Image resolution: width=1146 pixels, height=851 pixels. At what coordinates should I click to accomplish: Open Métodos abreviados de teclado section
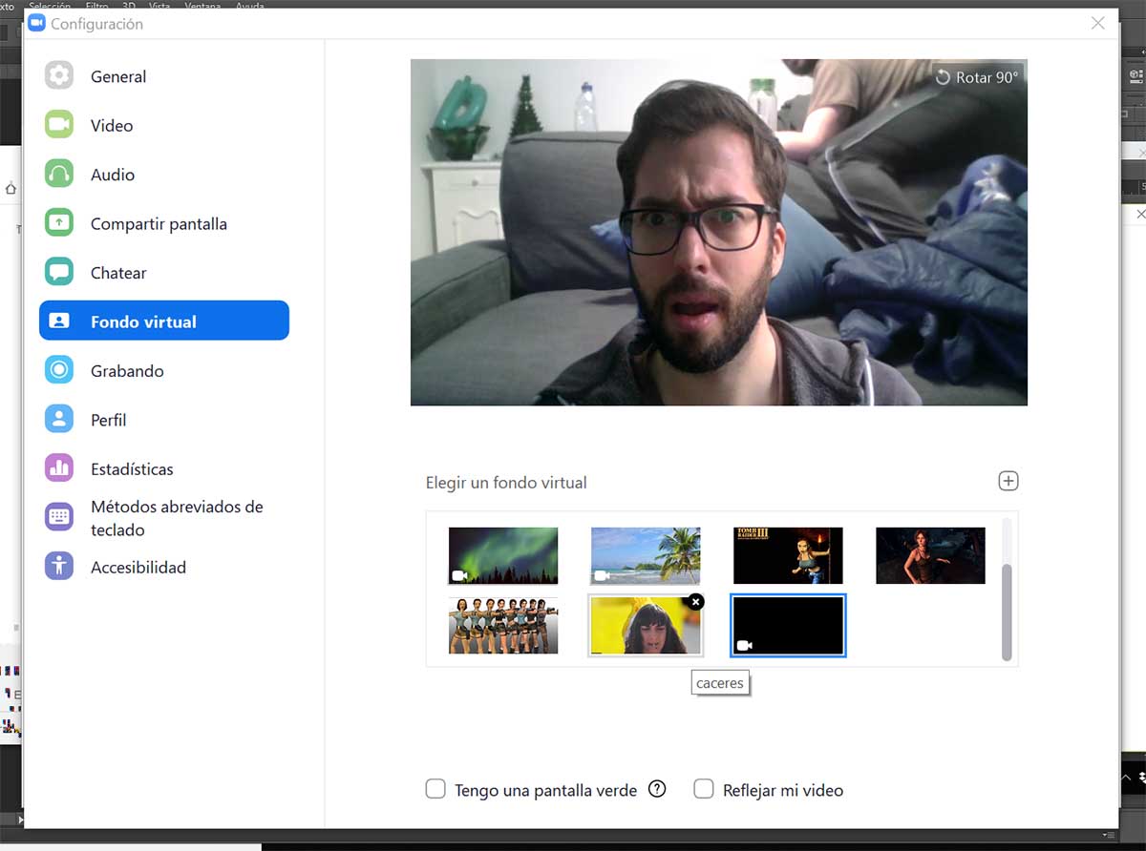pos(176,518)
